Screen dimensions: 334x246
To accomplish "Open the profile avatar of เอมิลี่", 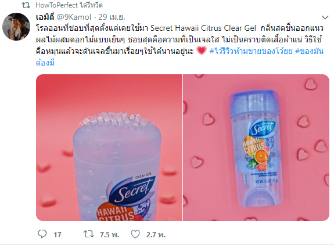I will coord(16,27).
